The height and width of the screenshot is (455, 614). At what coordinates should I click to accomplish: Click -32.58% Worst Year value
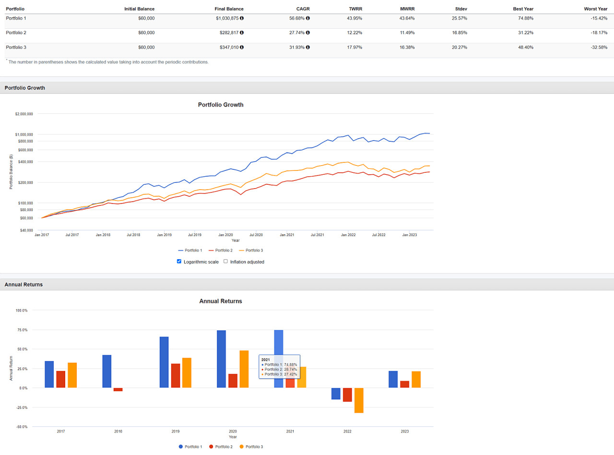(599, 47)
